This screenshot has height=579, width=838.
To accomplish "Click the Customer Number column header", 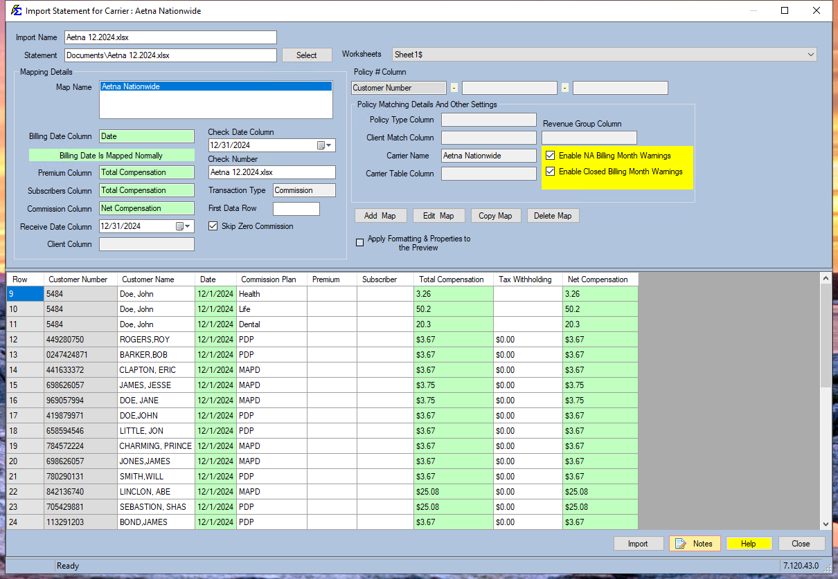I will pos(78,279).
